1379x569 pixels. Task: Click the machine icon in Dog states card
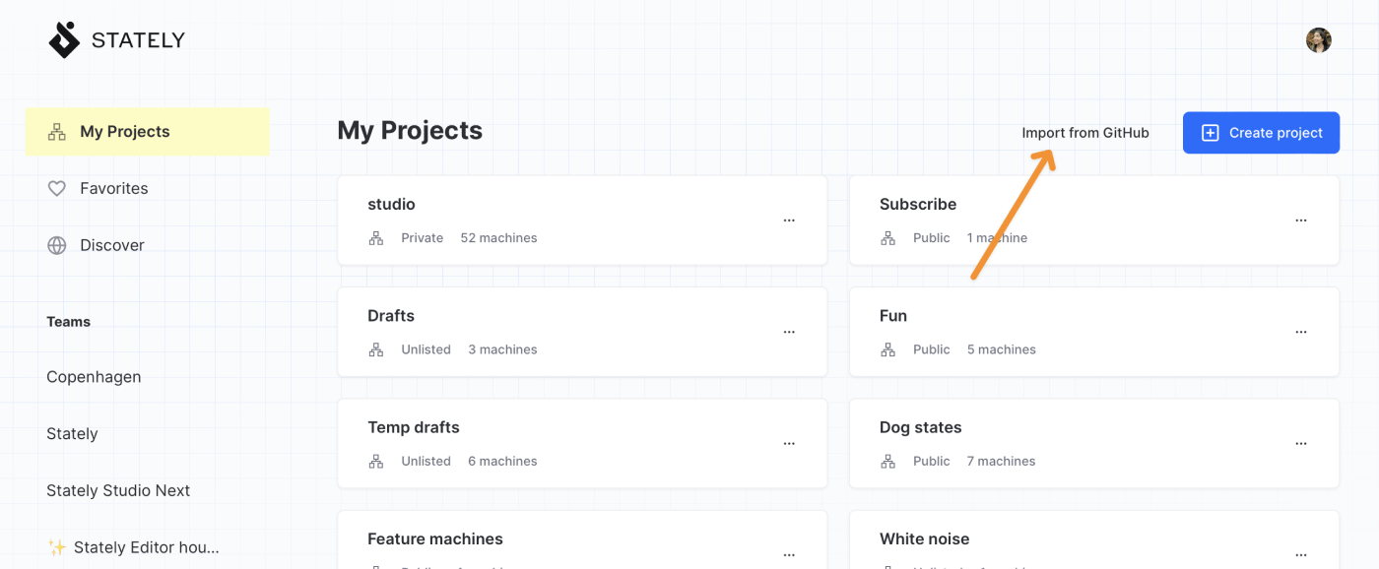tap(888, 461)
